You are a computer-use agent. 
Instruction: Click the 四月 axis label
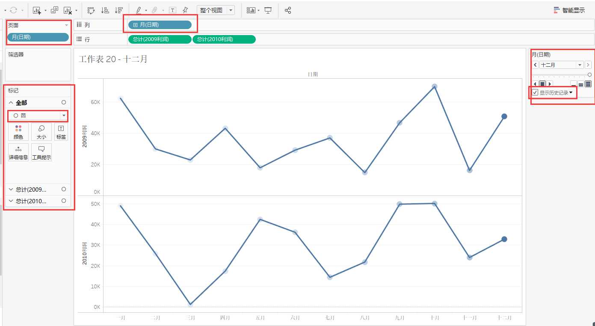[x=225, y=318]
